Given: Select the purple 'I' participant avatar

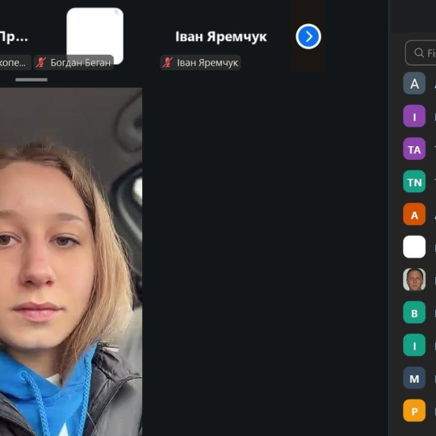Looking at the screenshot, I should (x=414, y=116).
